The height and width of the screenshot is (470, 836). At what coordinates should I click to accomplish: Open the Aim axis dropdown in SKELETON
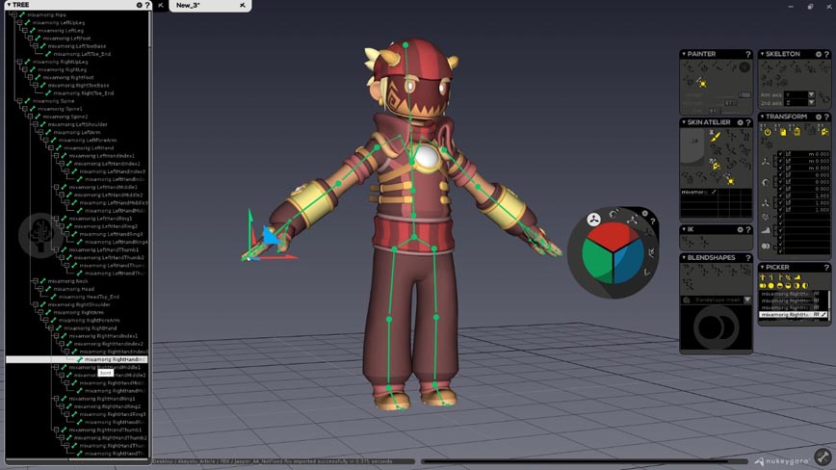799,94
